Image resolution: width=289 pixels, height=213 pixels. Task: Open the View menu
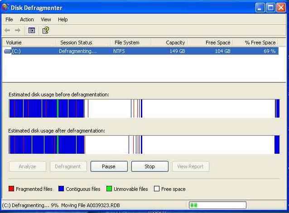point(46,19)
